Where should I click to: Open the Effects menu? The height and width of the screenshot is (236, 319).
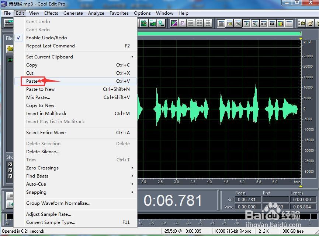pyautogui.click(x=51, y=13)
